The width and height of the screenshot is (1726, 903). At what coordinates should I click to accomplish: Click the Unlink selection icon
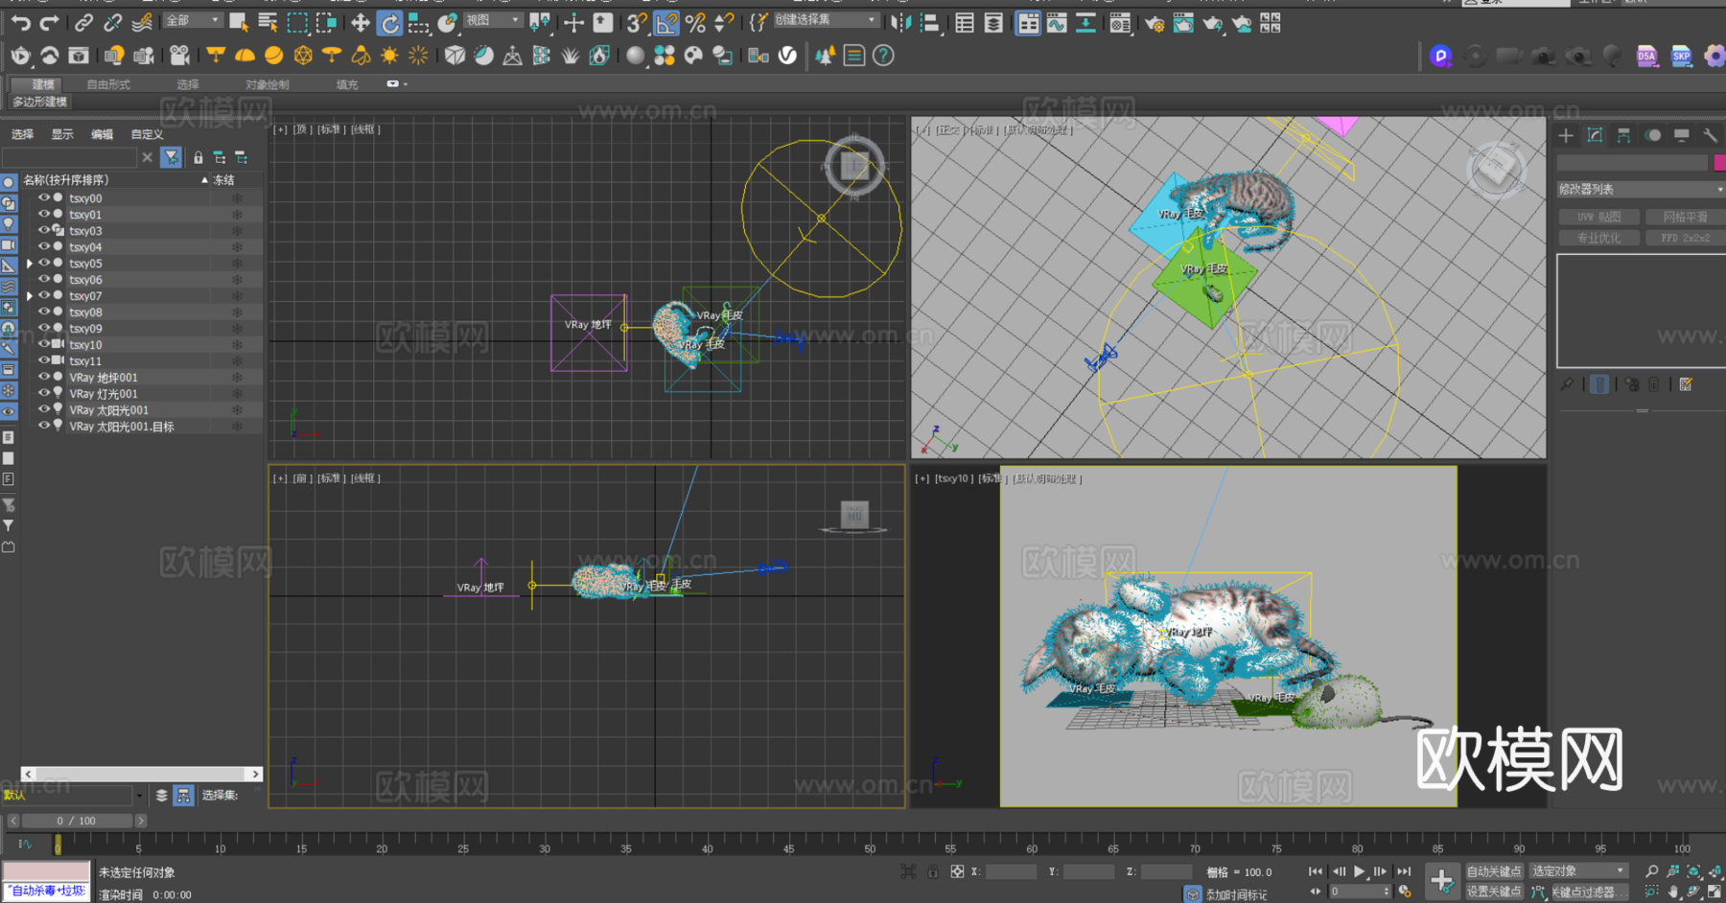pyautogui.click(x=112, y=22)
